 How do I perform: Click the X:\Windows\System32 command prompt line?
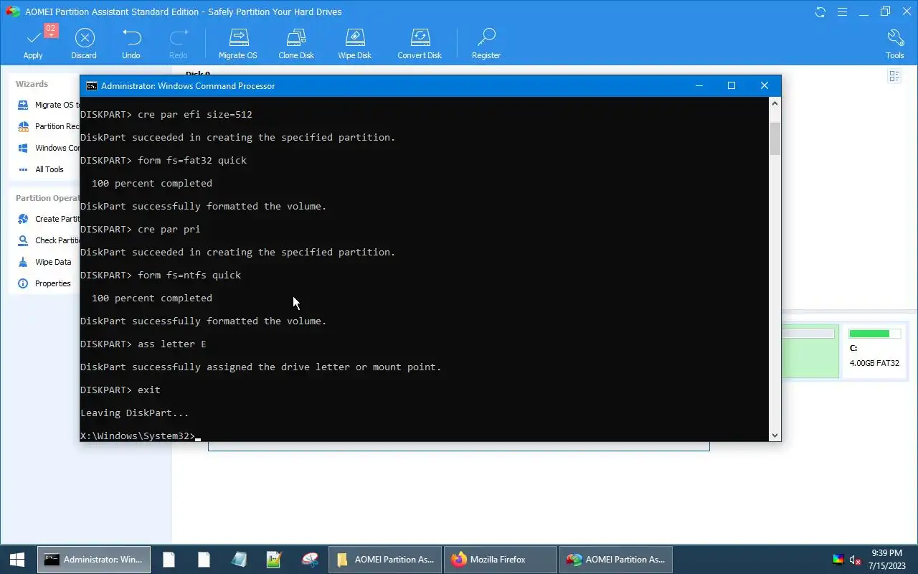(x=137, y=436)
